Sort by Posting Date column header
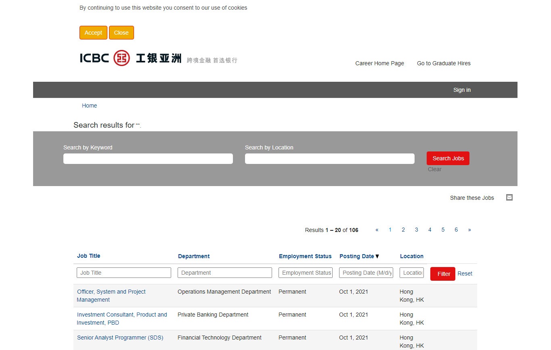Screen dimensions: 551x350 pyautogui.click(x=356, y=256)
